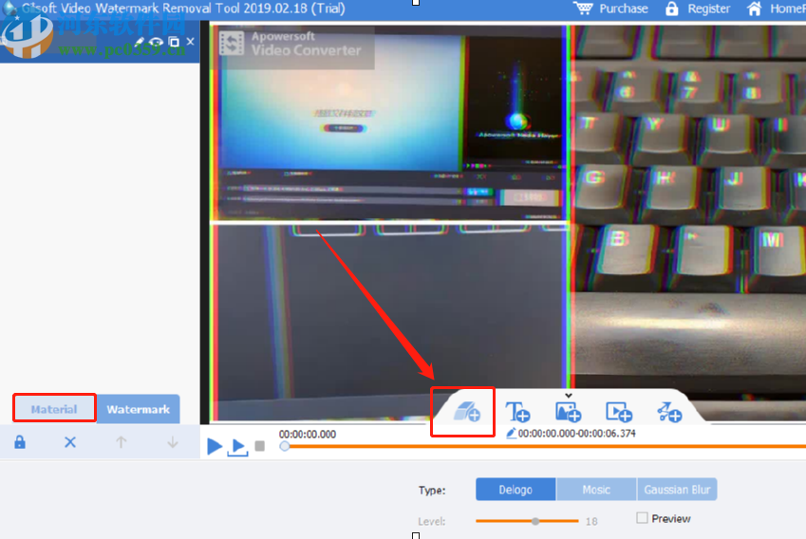
Task: Select Gaussian Blur removal type
Action: point(677,490)
